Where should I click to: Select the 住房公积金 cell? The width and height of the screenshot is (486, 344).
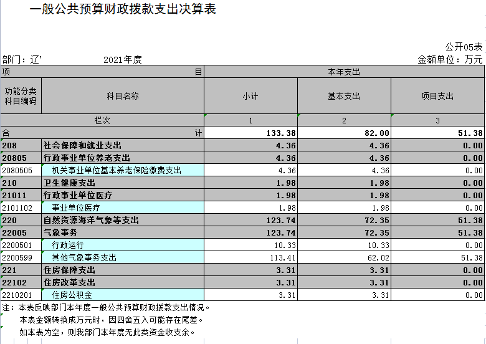(123, 295)
